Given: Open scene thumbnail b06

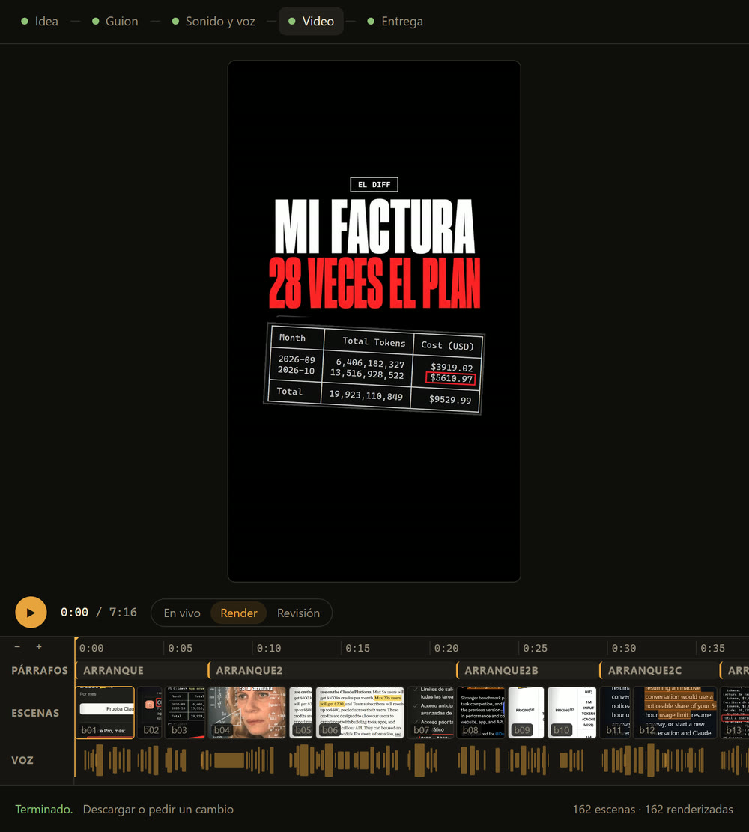Looking at the screenshot, I should (x=360, y=713).
